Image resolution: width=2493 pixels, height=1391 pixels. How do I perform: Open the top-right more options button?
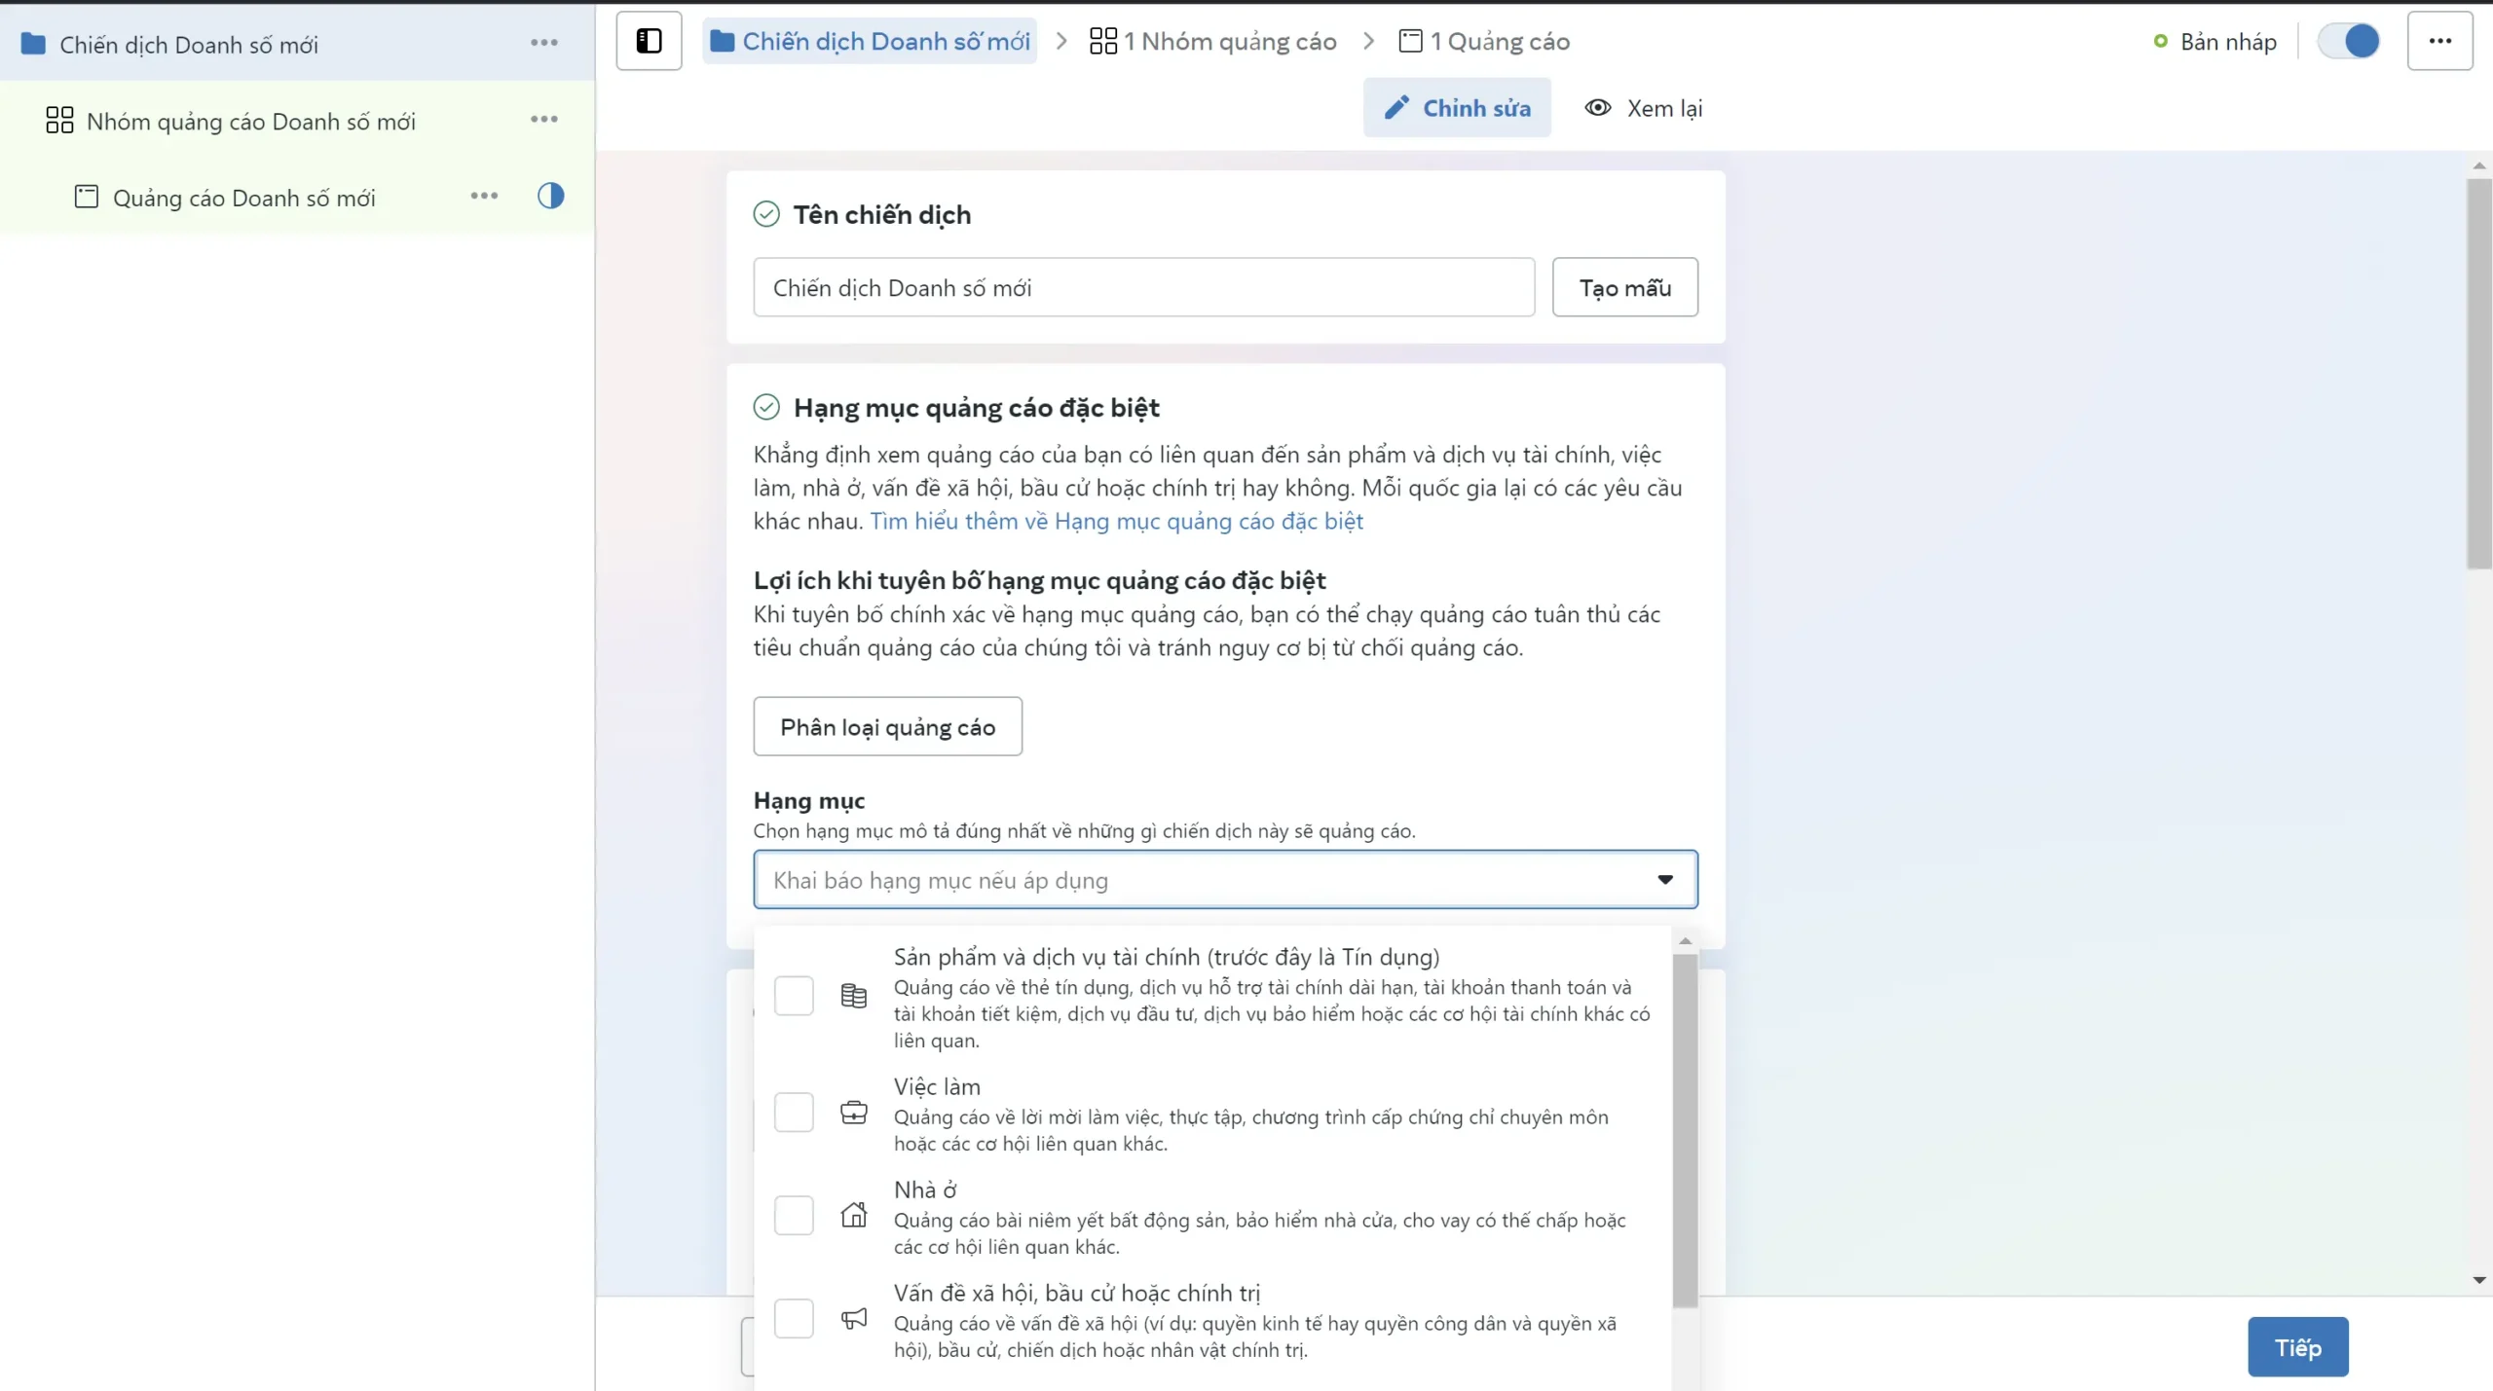[2439, 41]
